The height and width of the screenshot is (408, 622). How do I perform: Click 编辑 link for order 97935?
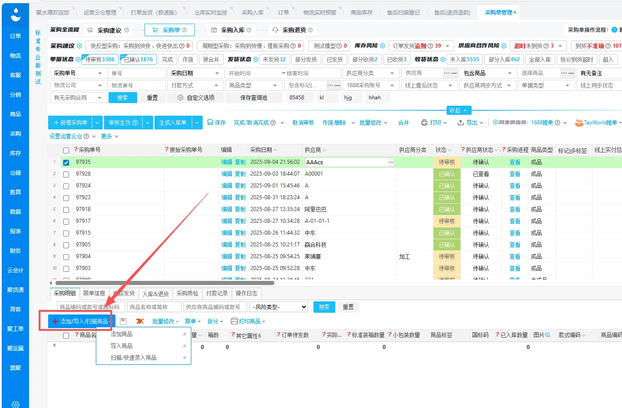tap(227, 162)
